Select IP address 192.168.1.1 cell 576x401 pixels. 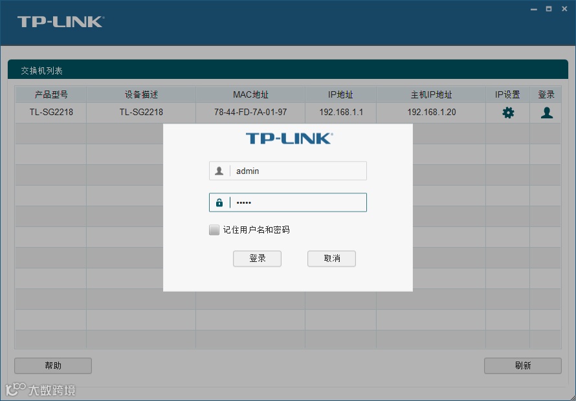tap(341, 113)
